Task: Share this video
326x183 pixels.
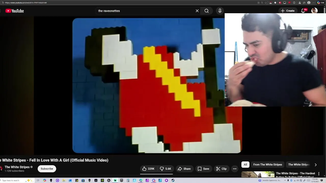Action: 184,169
